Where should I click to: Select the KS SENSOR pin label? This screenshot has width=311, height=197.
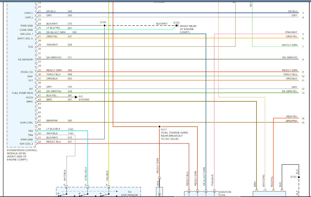coord(26,59)
